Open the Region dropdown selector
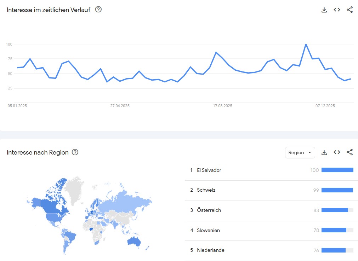The image size is (358, 261). 300,152
